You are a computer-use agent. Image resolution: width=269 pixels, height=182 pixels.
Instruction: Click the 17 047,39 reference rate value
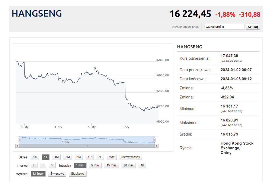click(x=229, y=56)
